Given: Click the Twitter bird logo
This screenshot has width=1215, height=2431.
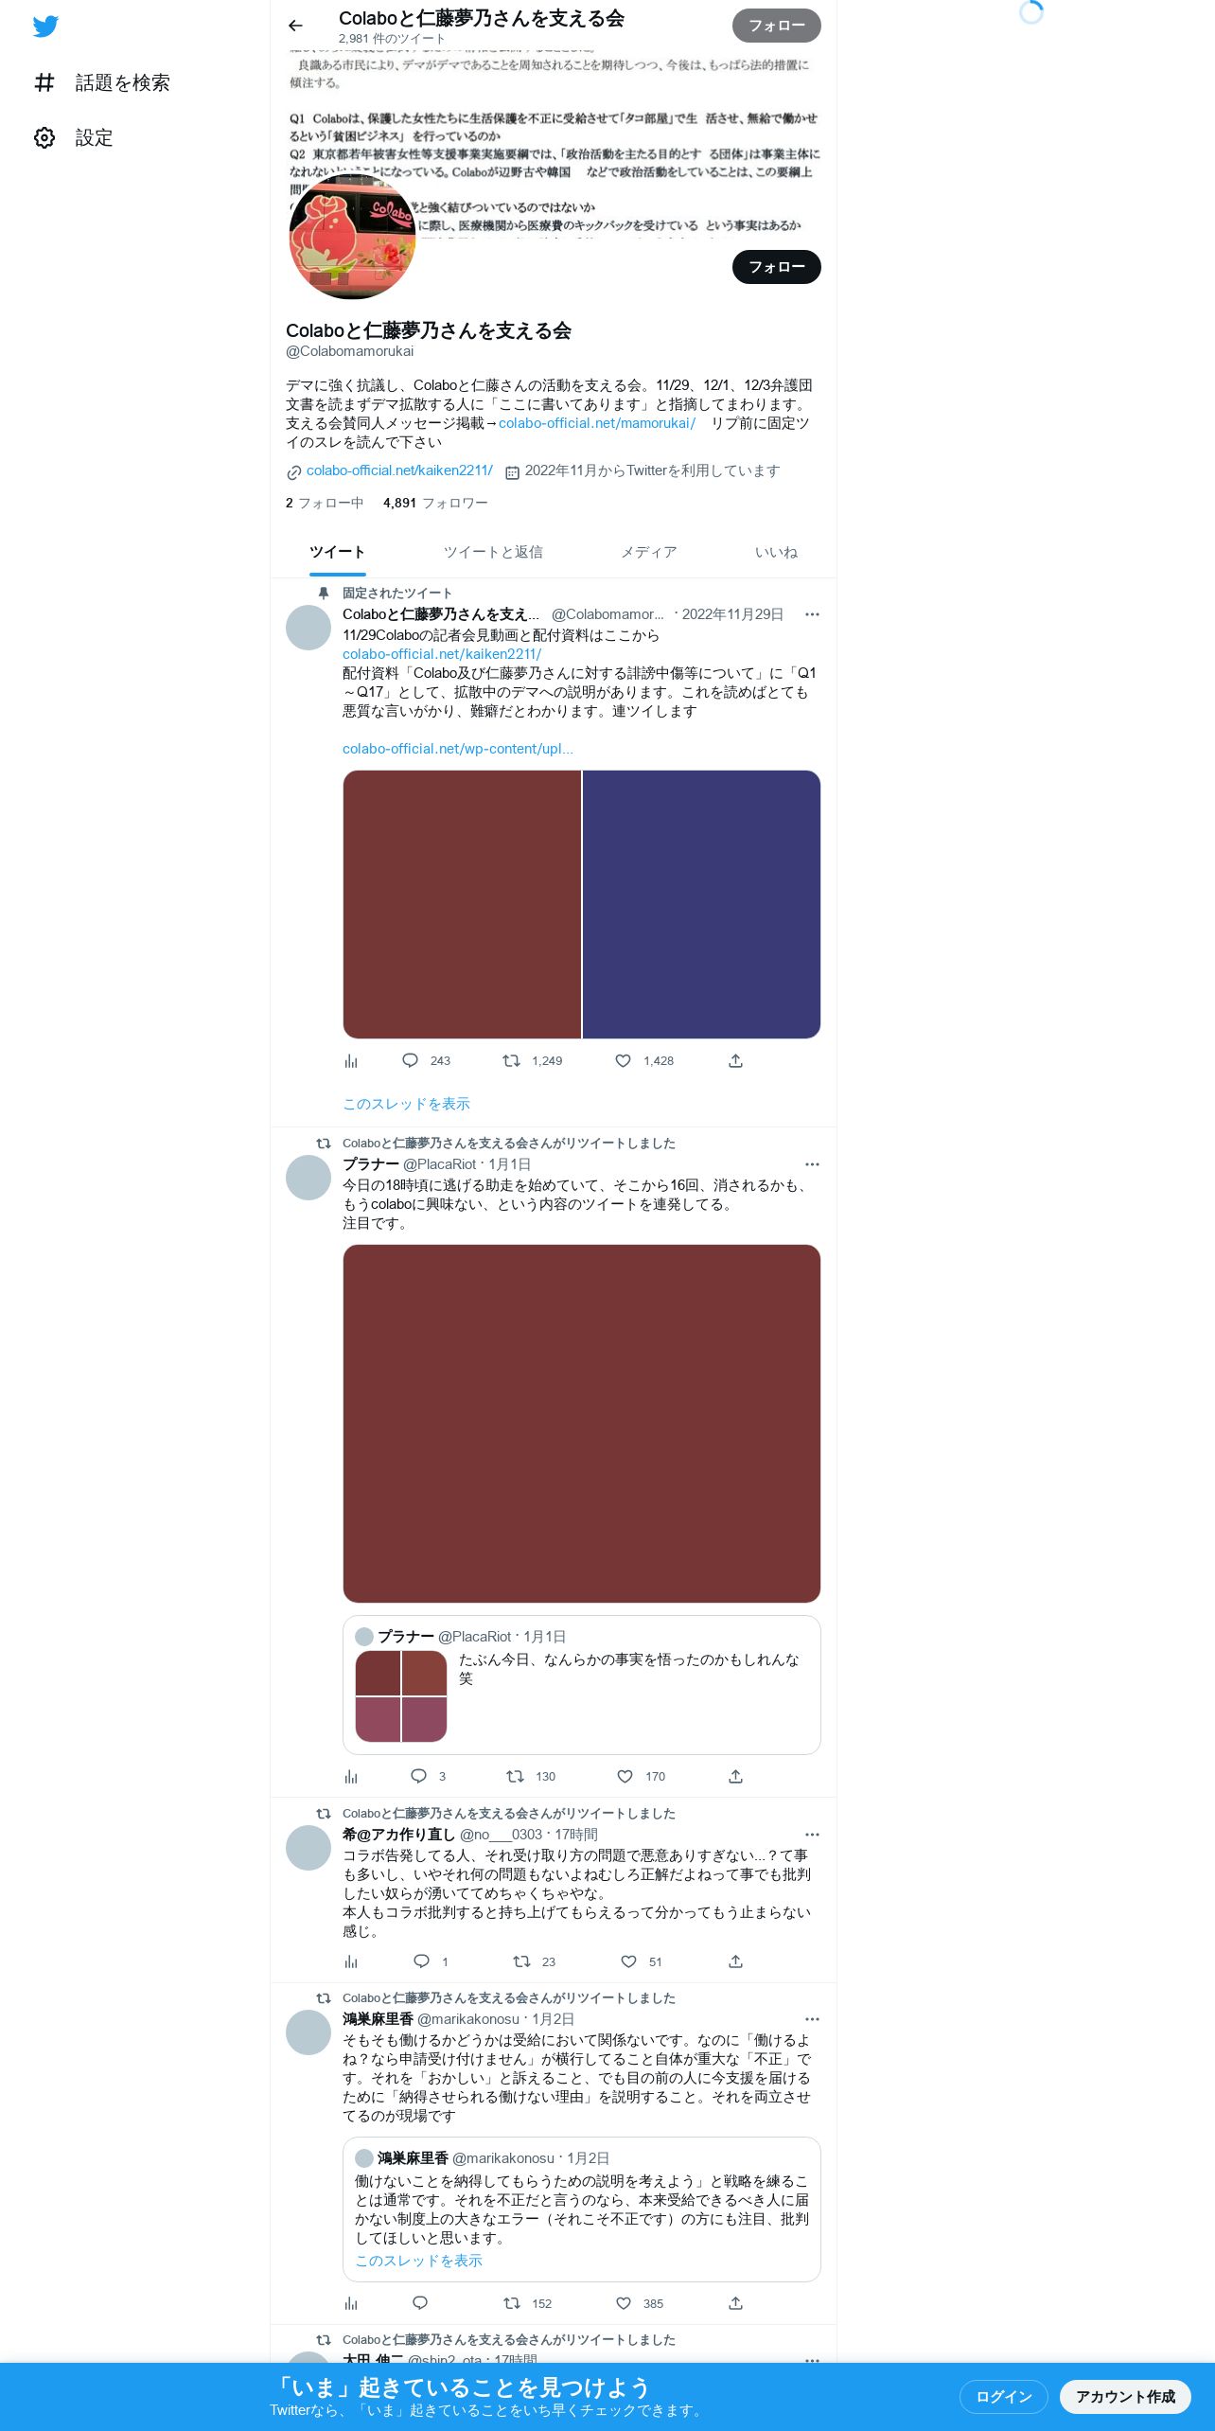Looking at the screenshot, I should 45,27.
